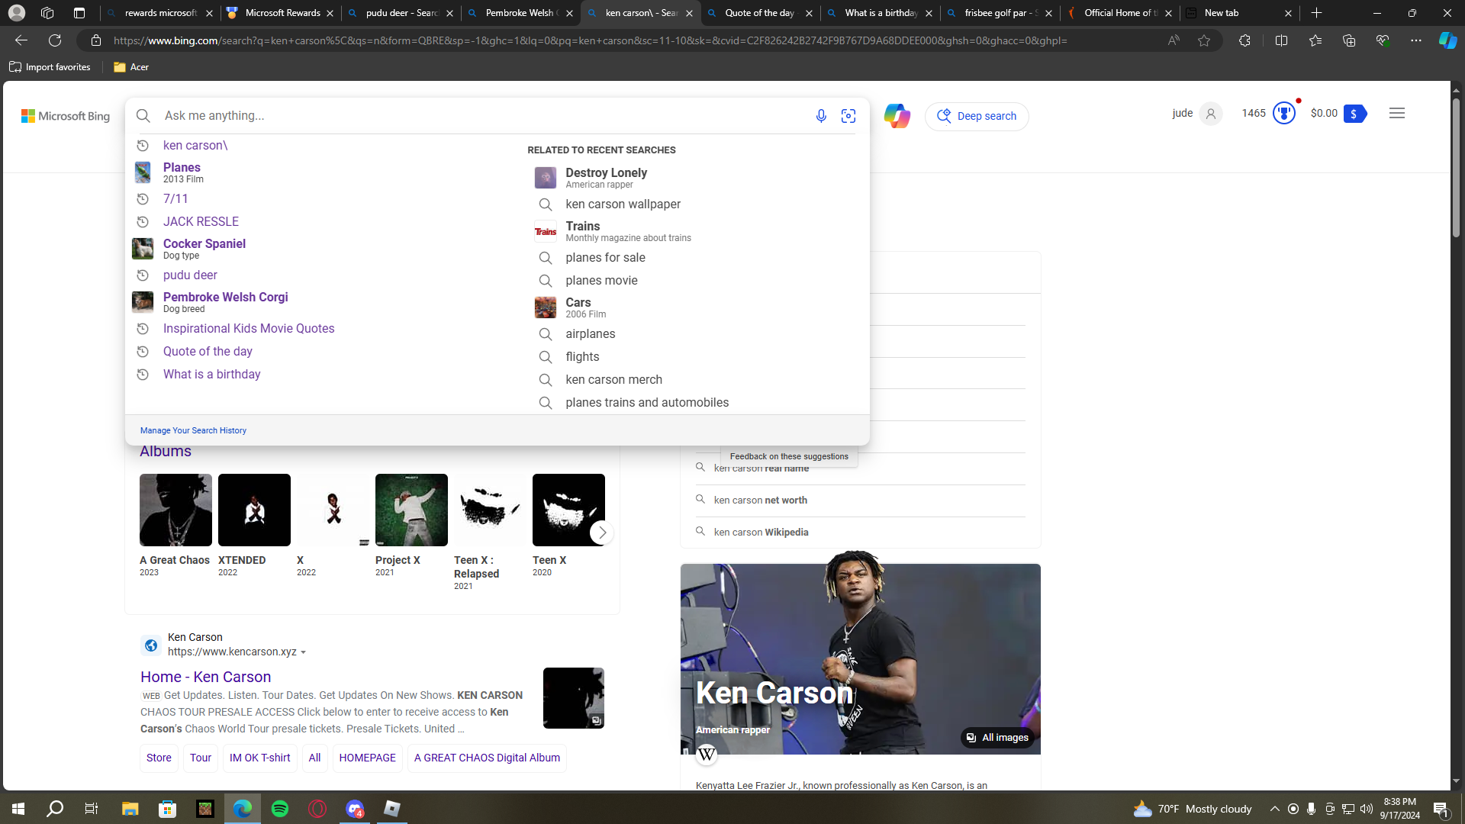Open Manage Your Search History link
Screen dimensions: 1465x824
click(x=193, y=430)
